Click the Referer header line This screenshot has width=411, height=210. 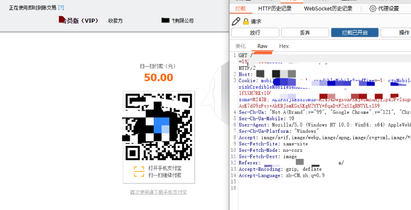pyautogui.click(x=291, y=163)
